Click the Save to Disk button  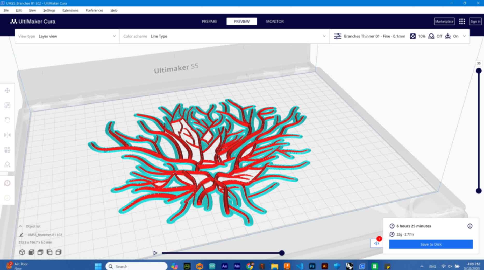[x=431, y=244]
